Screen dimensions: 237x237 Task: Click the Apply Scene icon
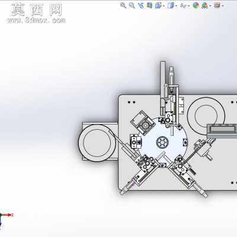(x=205, y=5)
